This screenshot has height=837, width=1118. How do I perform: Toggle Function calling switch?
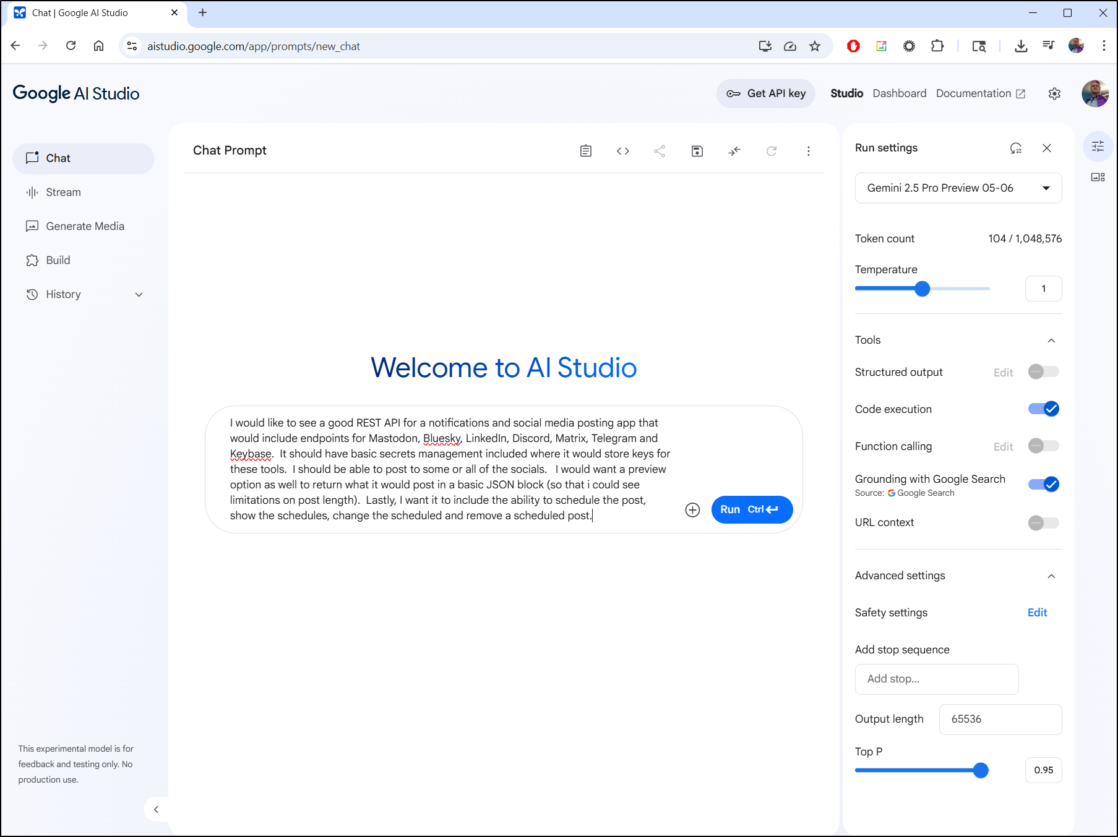1043,446
